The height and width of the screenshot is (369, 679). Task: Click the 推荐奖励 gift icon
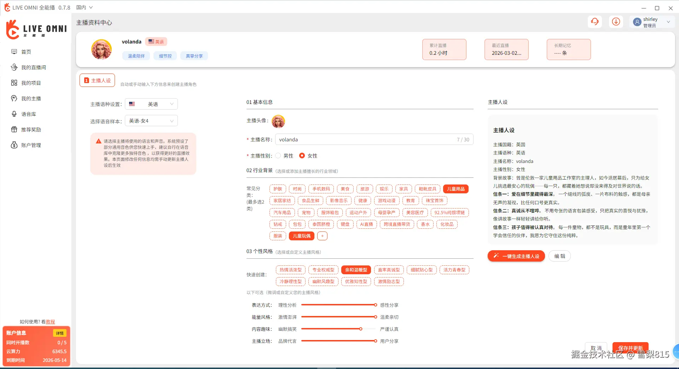point(14,129)
